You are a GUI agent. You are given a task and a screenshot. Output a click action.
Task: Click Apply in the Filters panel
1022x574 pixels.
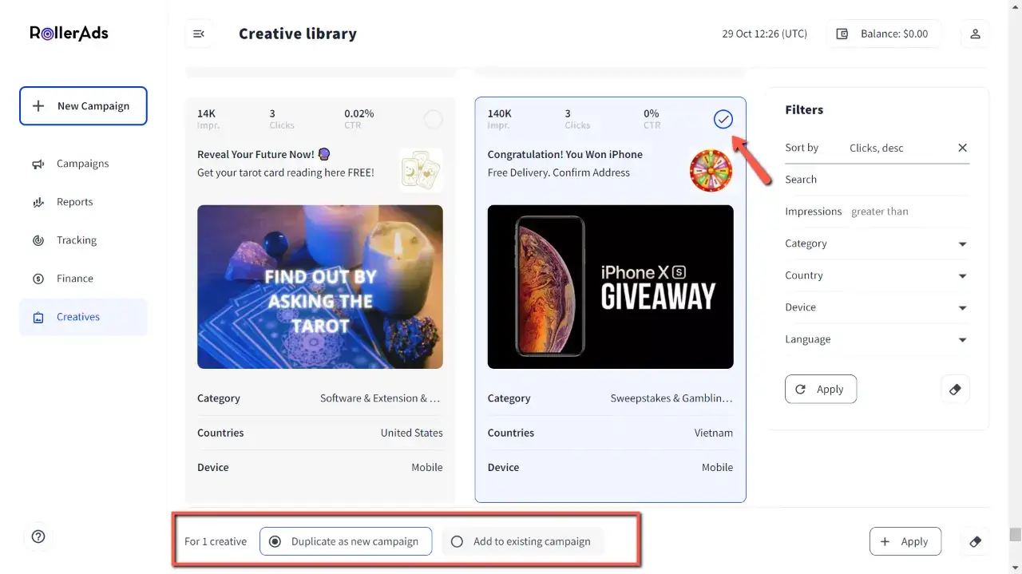coord(821,389)
